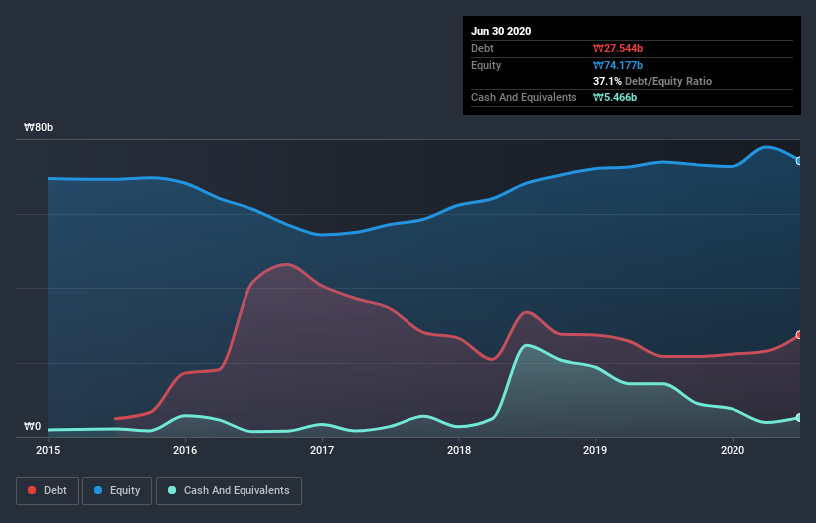The width and height of the screenshot is (816, 523).
Task: Toggle the Debt series legend button
Action: coord(48,491)
